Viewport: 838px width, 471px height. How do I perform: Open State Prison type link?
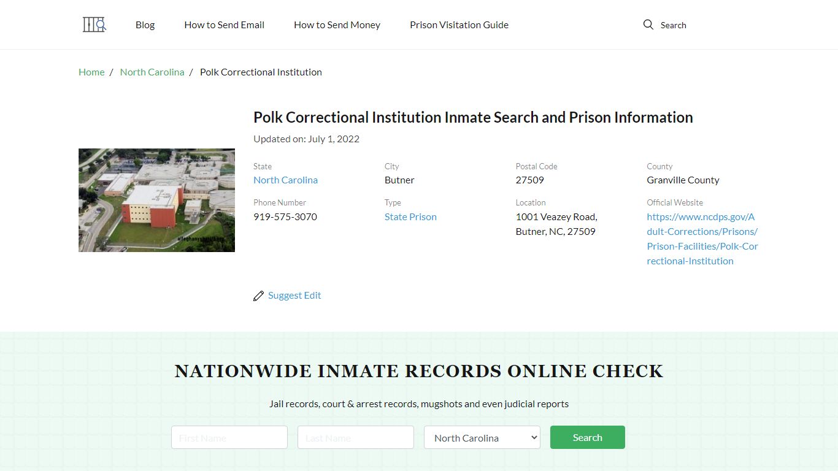tap(411, 216)
